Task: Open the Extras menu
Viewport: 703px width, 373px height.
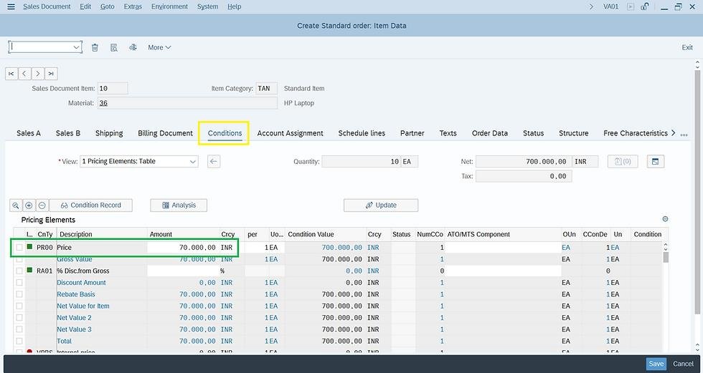Action: [133, 6]
